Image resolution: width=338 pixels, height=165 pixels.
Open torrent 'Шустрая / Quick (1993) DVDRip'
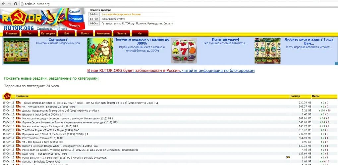pyautogui.click(x=43, y=114)
